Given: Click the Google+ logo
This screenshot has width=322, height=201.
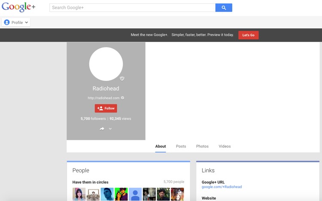Looking at the screenshot, I should pos(18,7).
